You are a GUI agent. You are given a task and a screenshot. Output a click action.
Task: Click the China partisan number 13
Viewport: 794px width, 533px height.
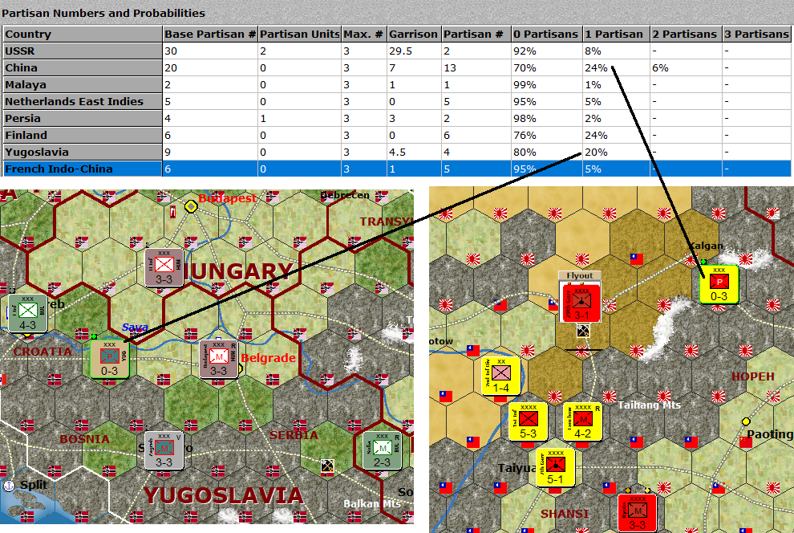pos(476,68)
